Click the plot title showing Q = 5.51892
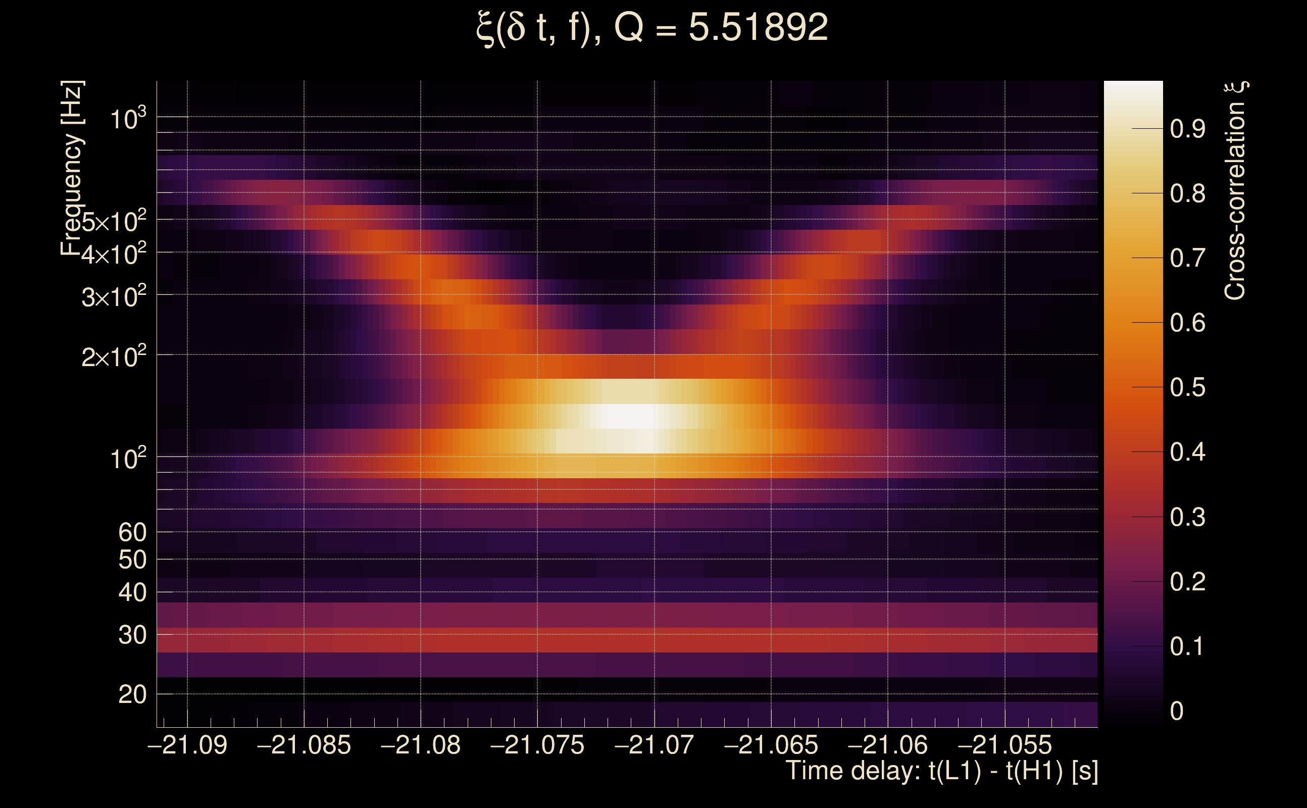 pos(652,28)
